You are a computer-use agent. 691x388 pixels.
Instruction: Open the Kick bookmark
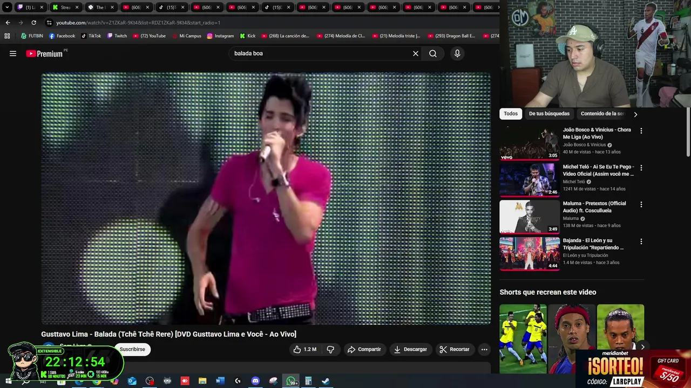point(247,36)
